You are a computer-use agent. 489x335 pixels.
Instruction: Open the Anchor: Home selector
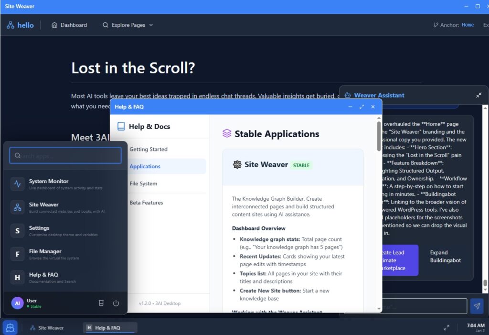[454, 25]
